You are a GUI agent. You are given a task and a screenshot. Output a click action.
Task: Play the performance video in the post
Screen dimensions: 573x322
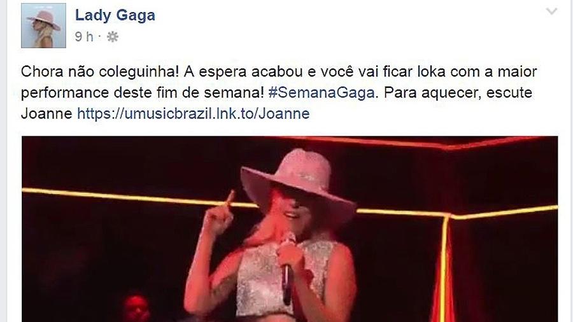290,229
